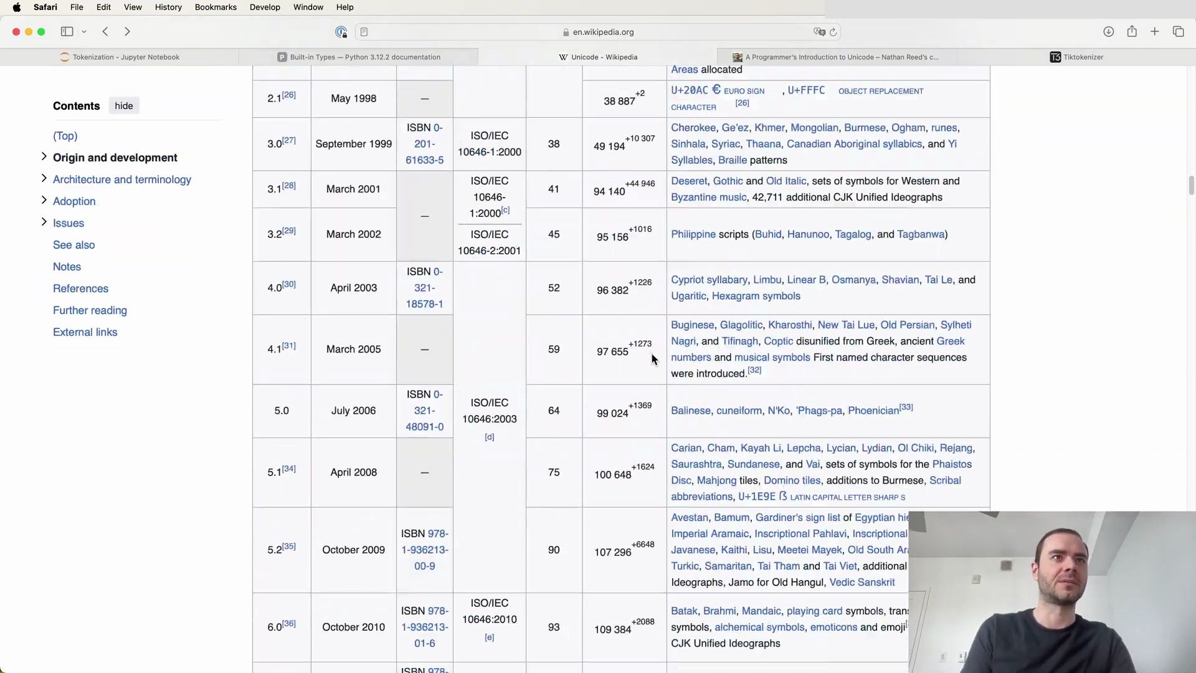The width and height of the screenshot is (1196, 673).
Task: Open ISBN 0-201-61633-5 link
Action: (425, 144)
